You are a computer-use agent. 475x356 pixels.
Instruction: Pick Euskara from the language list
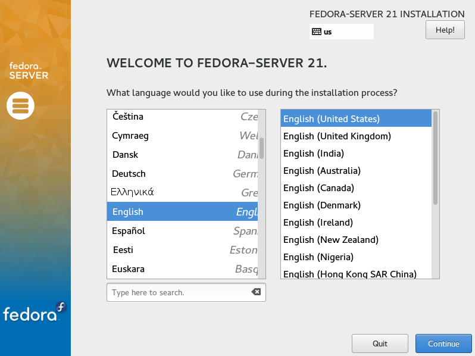[182, 269]
